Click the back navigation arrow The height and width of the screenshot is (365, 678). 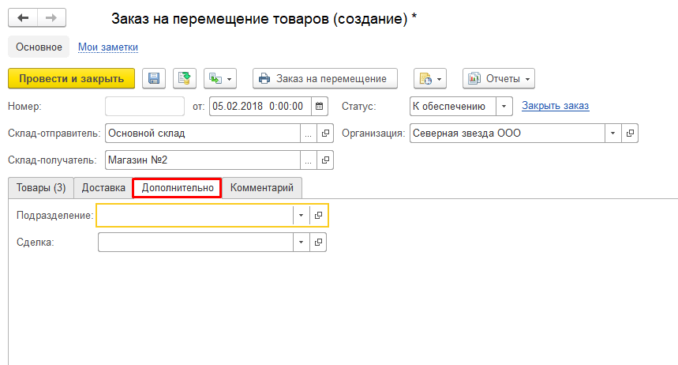[x=24, y=18]
